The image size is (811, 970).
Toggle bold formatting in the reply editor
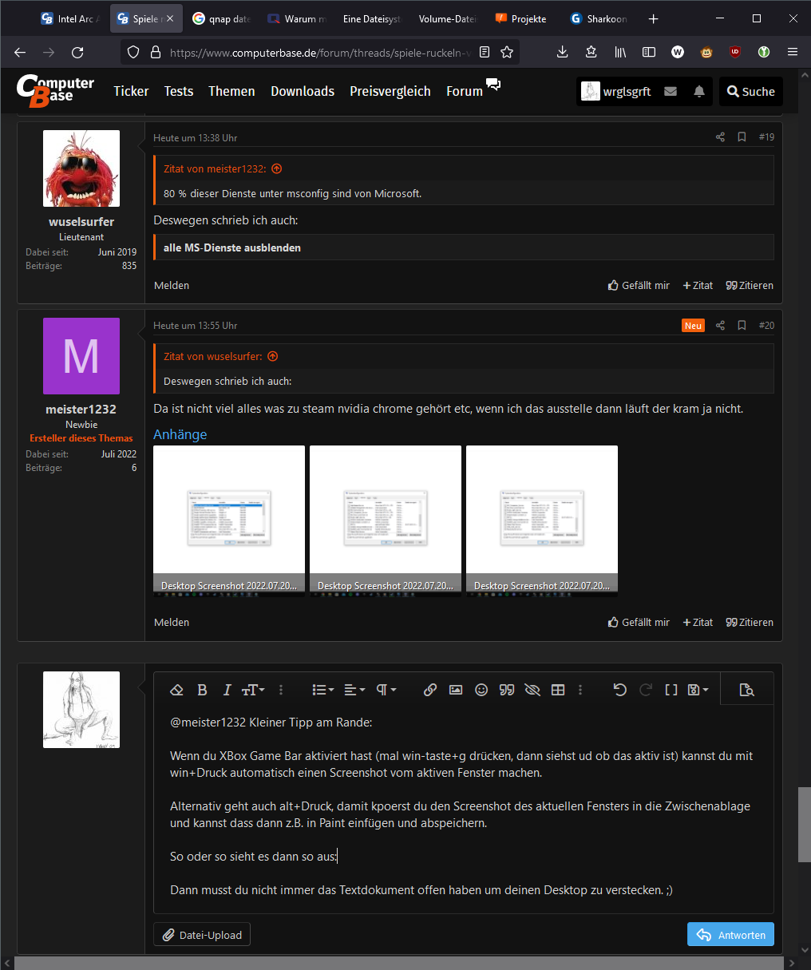(202, 690)
